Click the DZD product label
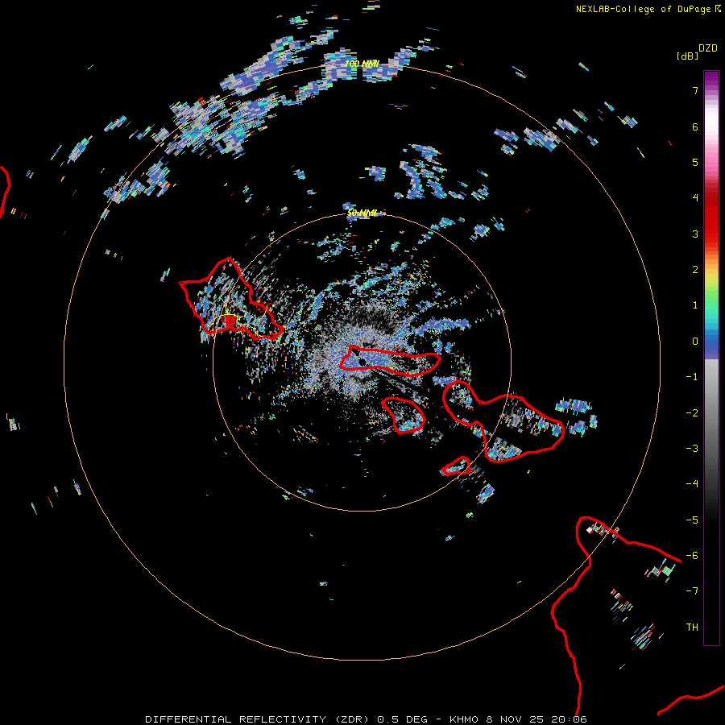 coord(708,48)
